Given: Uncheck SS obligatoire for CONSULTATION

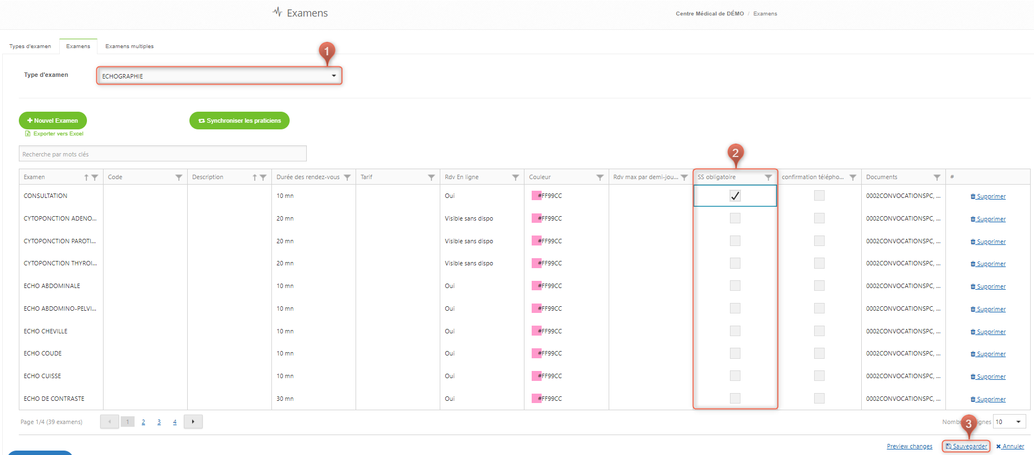Looking at the screenshot, I should point(735,196).
